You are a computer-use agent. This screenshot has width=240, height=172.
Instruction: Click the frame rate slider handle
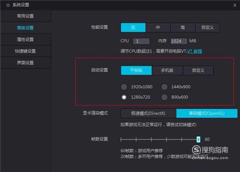tap(198, 140)
